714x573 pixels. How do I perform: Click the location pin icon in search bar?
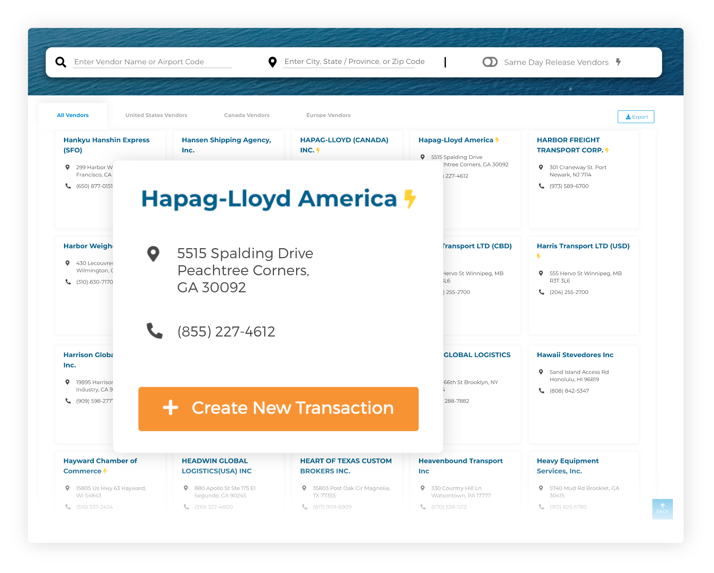(x=273, y=62)
